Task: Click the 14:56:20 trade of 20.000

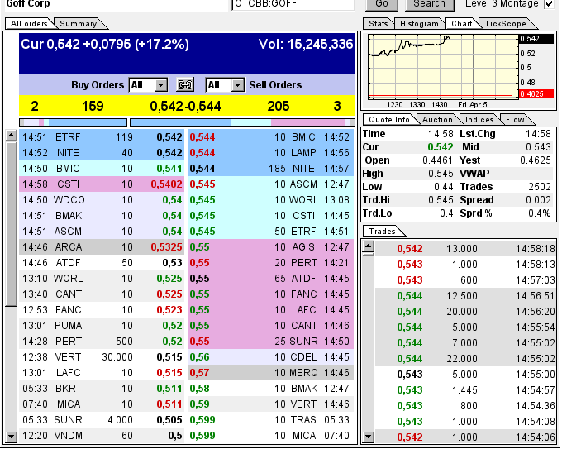Action: pos(466,311)
